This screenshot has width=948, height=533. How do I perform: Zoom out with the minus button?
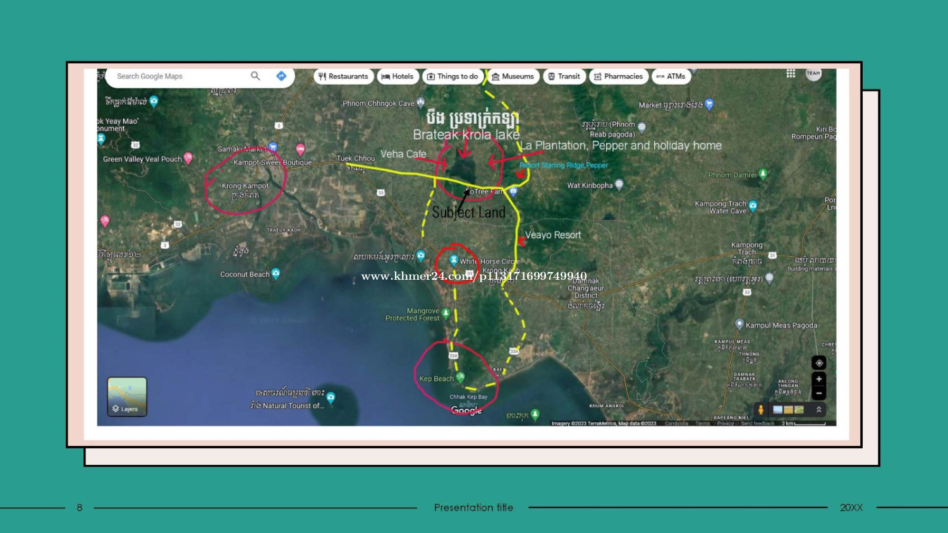pyautogui.click(x=819, y=393)
